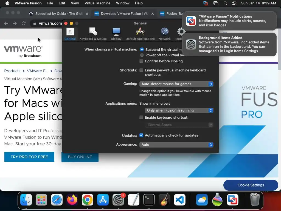Open the File menu
The width and height of the screenshot is (281, 211).
pyautogui.click(x=50, y=3)
